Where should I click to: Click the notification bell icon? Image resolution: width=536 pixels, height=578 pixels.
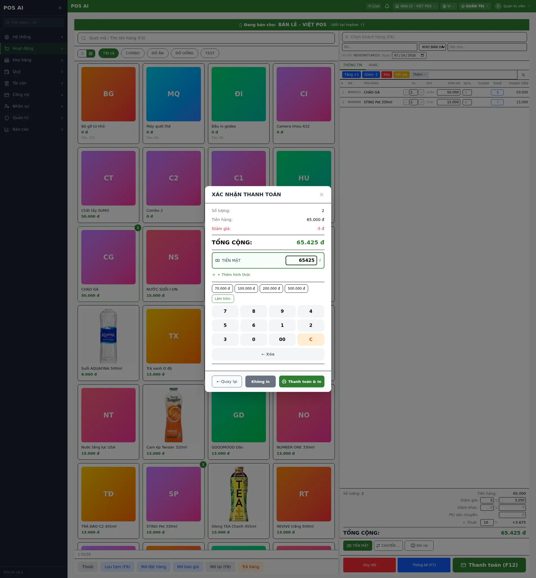(x=387, y=6)
